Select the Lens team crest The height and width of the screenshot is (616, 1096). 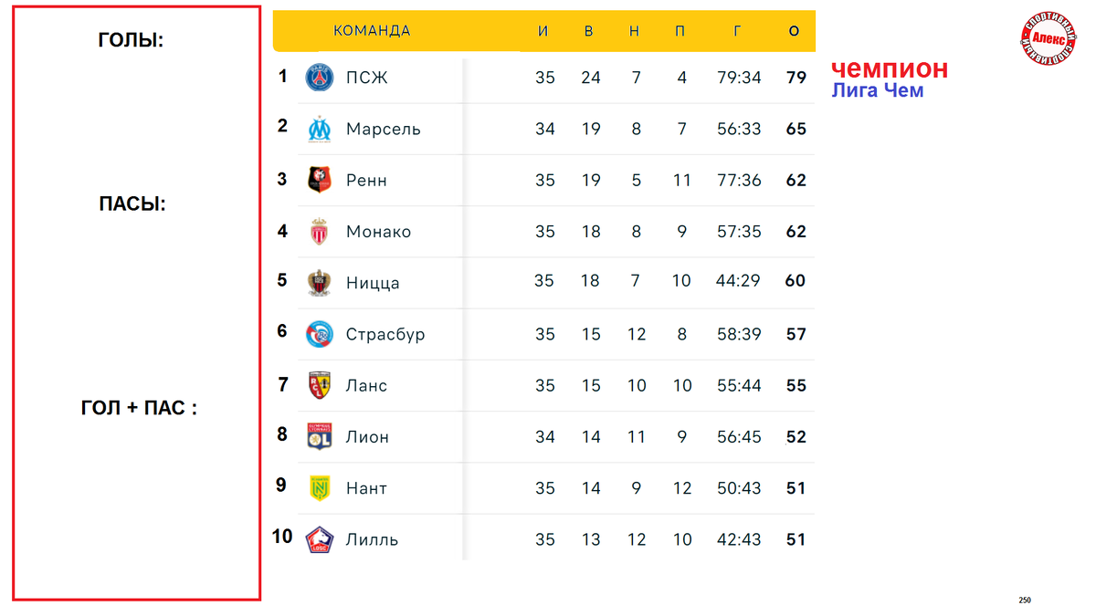(319, 385)
